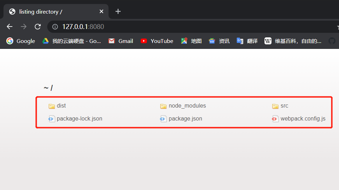Image resolution: width=339 pixels, height=190 pixels.
Task: Open the YouTube bookmark
Action: 157,41
